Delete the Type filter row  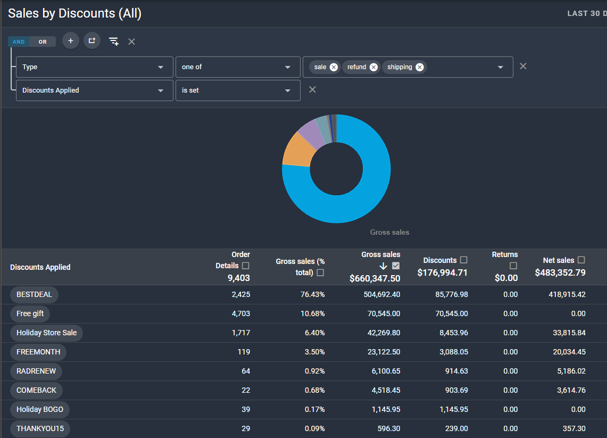click(523, 66)
